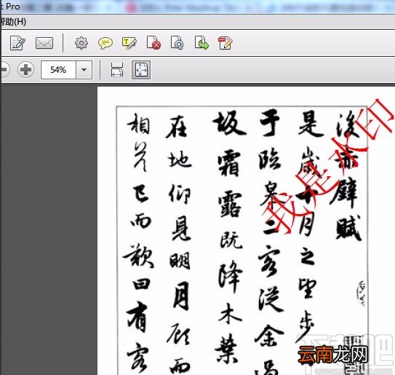This screenshot has height=375, width=395.
Task: Click the calligraphy document page
Action: pyautogui.click(x=246, y=231)
